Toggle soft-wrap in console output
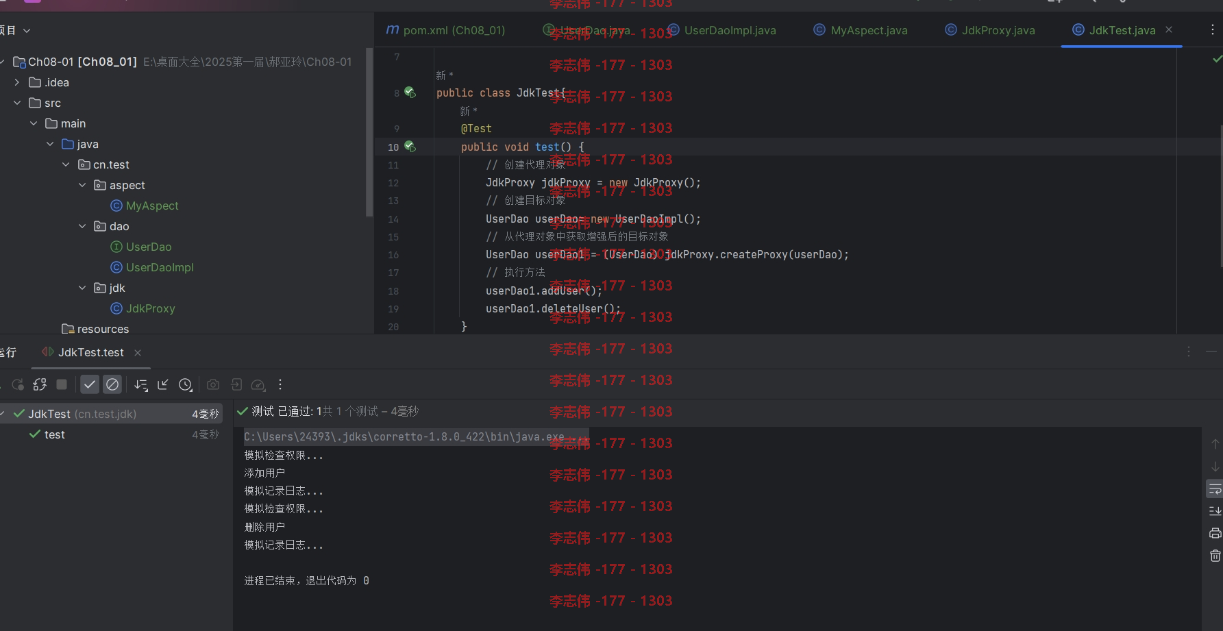1223x631 pixels. pos(1215,488)
